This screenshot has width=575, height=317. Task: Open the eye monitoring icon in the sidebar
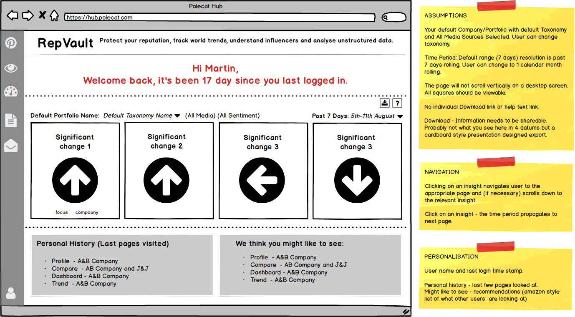pyautogui.click(x=11, y=68)
